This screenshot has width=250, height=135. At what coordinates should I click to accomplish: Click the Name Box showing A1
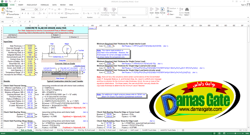point(7,22)
